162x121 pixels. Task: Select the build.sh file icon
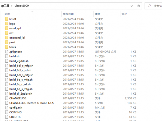(x=7, y=56)
